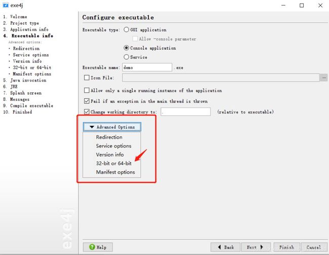Uncheck Change working directory to option
This screenshot has width=329, height=255.
(x=87, y=112)
